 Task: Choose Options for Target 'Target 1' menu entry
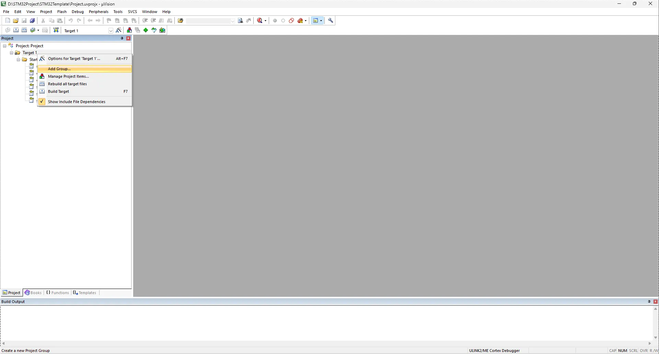click(x=85, y=59)
